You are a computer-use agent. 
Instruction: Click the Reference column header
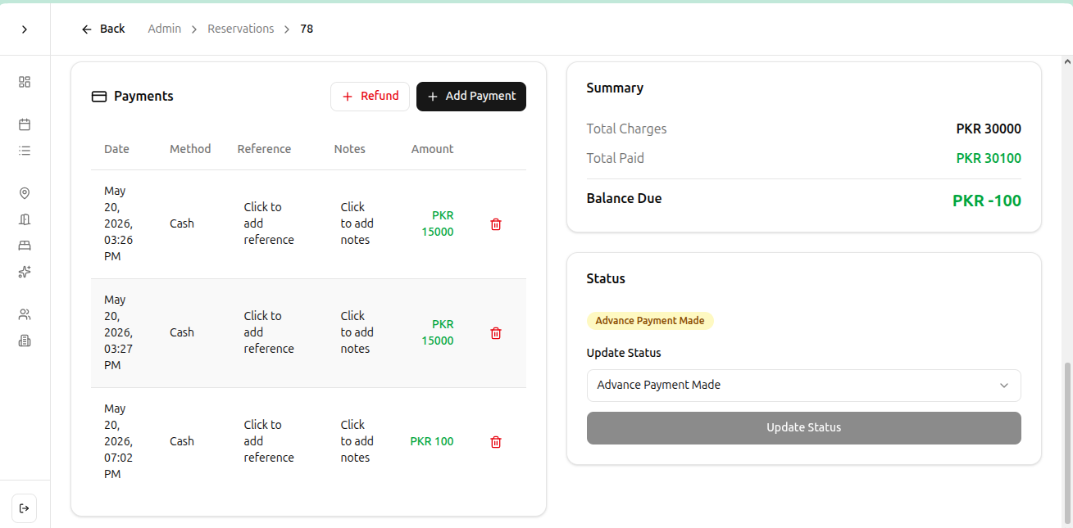point(264,149)
